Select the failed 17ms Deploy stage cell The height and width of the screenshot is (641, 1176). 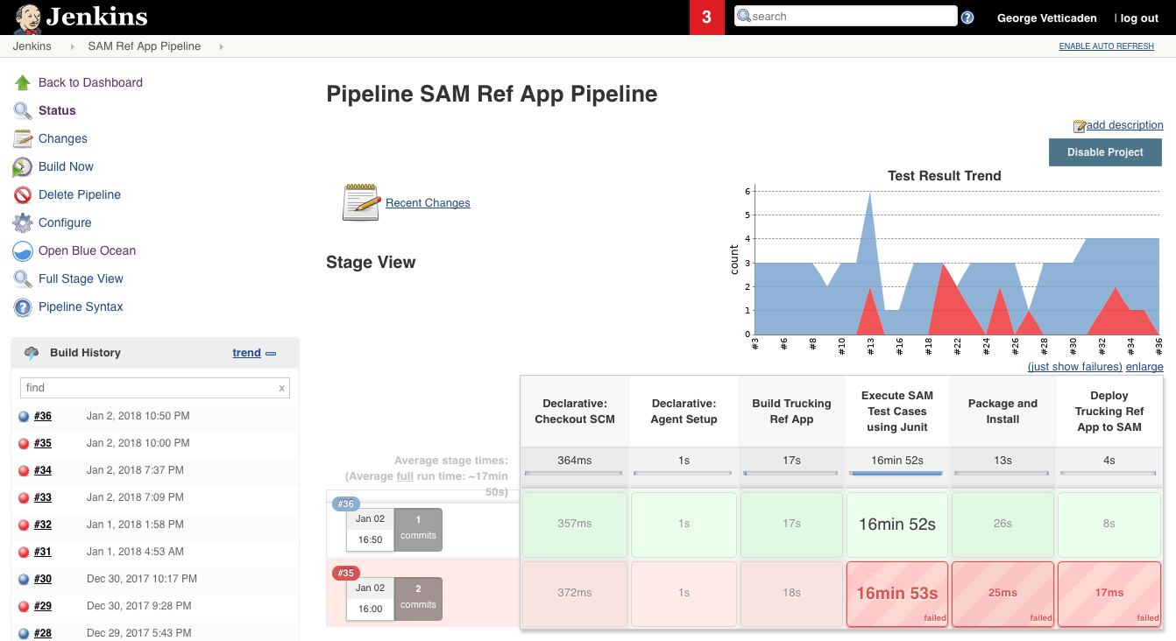pos(1109,594)
